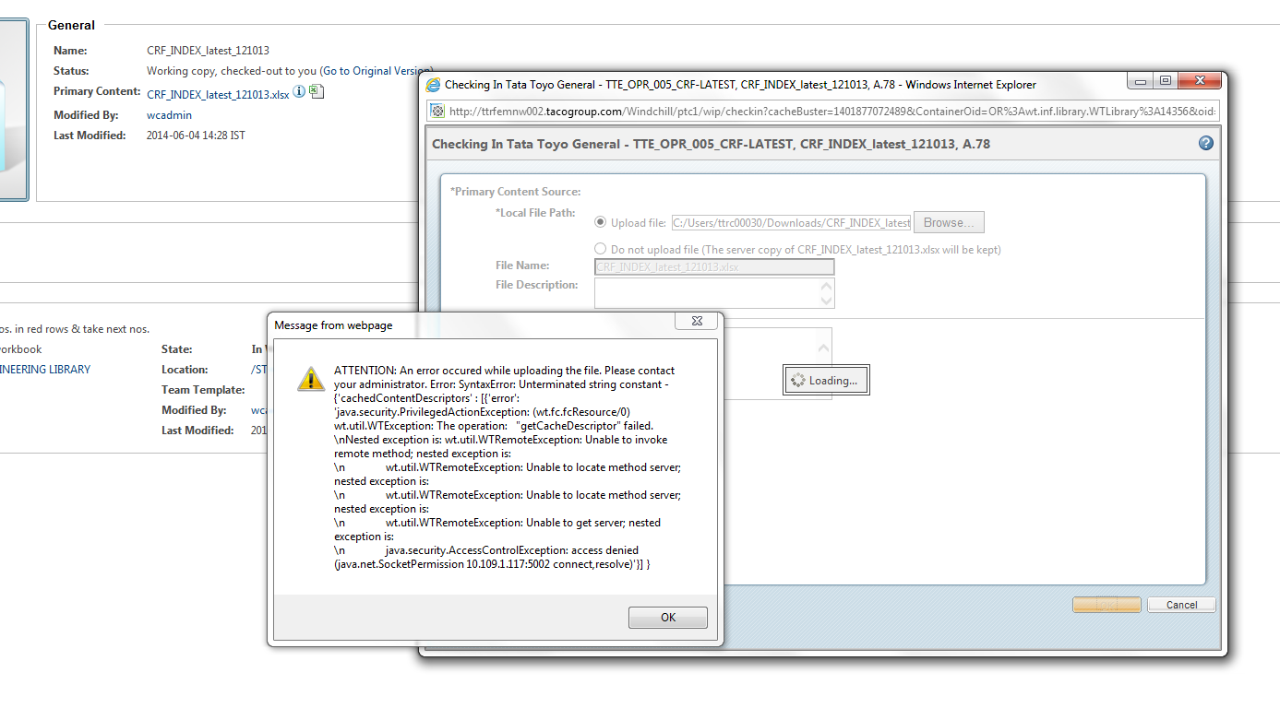
Task: Click the Internet Explorer icon in the popup title bar
Action: pos(433,84)
